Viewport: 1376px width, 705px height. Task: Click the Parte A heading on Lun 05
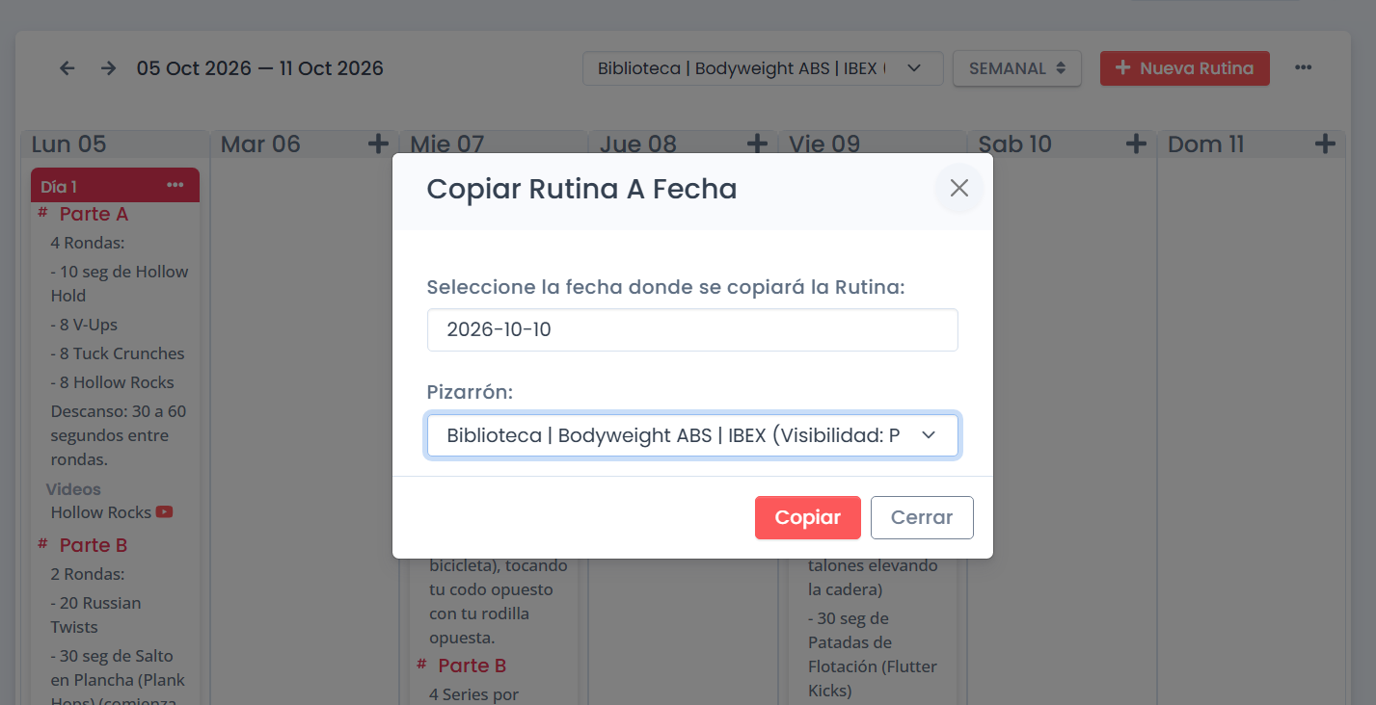coord(94,214)
